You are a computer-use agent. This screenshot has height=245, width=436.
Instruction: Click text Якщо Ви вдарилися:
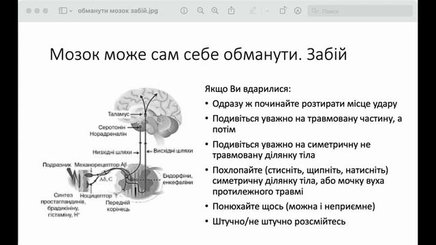[248, 89]
